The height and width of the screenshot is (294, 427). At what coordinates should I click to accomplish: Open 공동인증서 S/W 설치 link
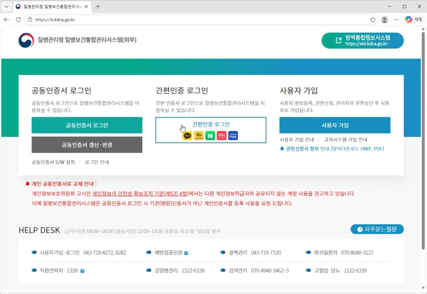(53, 162)
